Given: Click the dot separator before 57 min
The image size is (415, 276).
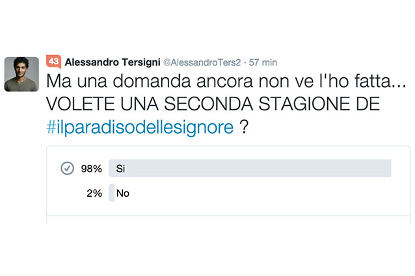Looking at the screenshot, I should pyautogui.click(x=245, y=63).
